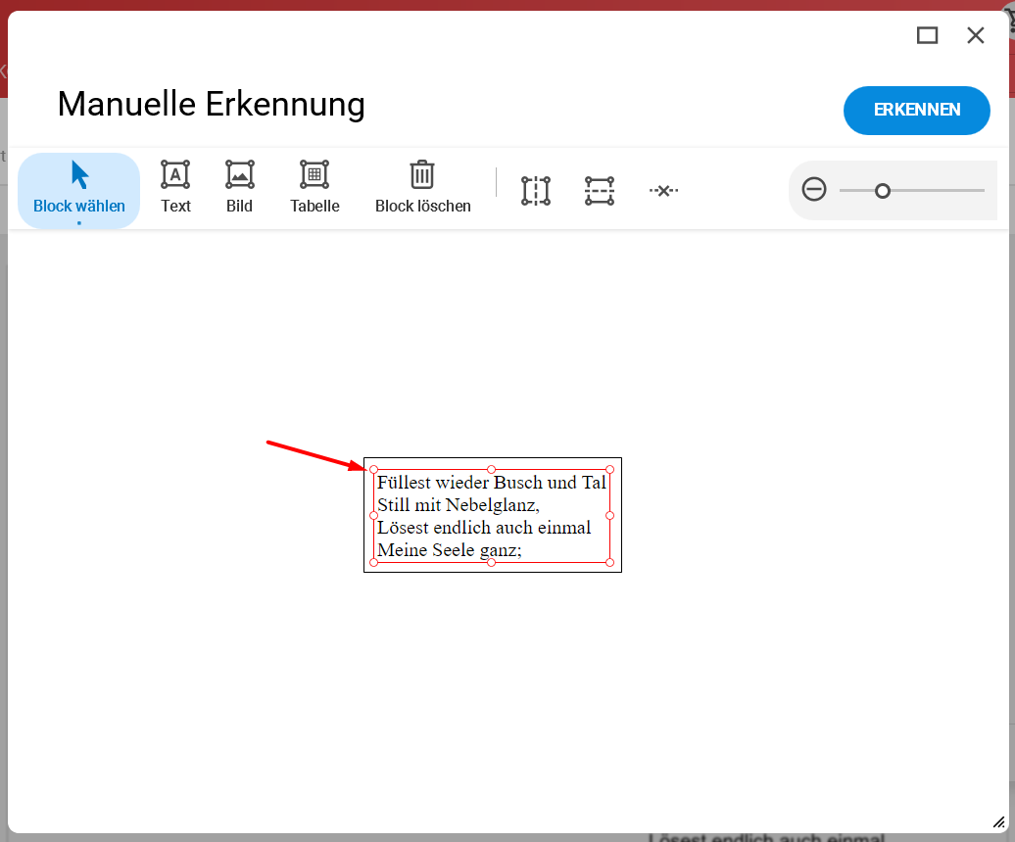Click the line 'Füllest wieder Busch und Tal'

[491, 483]
